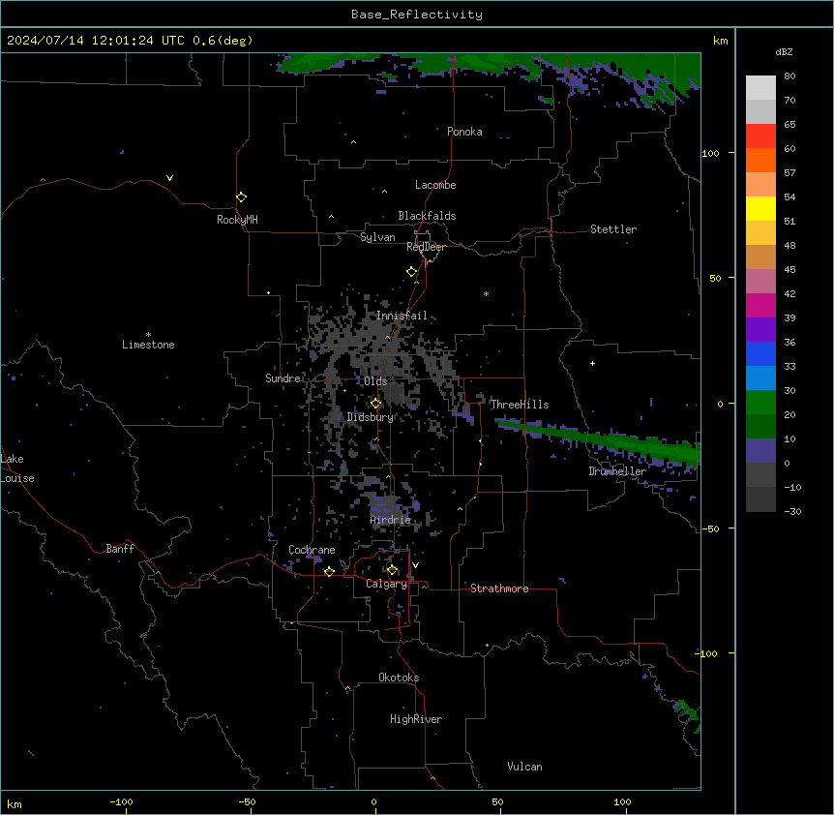Click the Ponoka city label
The width and height of the screenshot is (834, 815).
coord(464,132)
